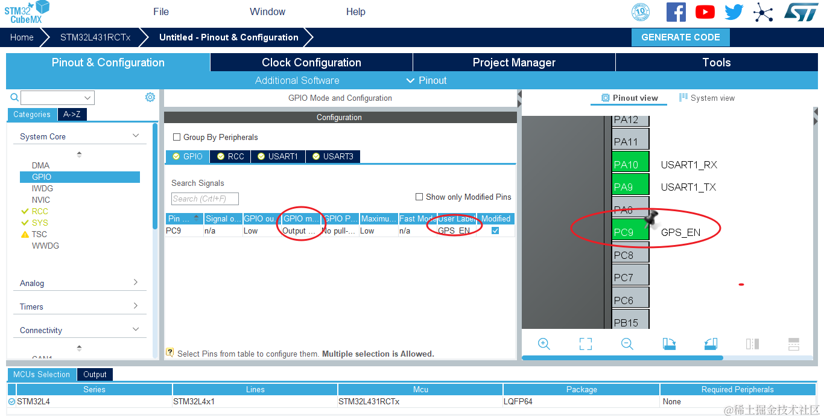Click the up arrow under Connectivity
The image size is (824, 420).
[79, 348]
